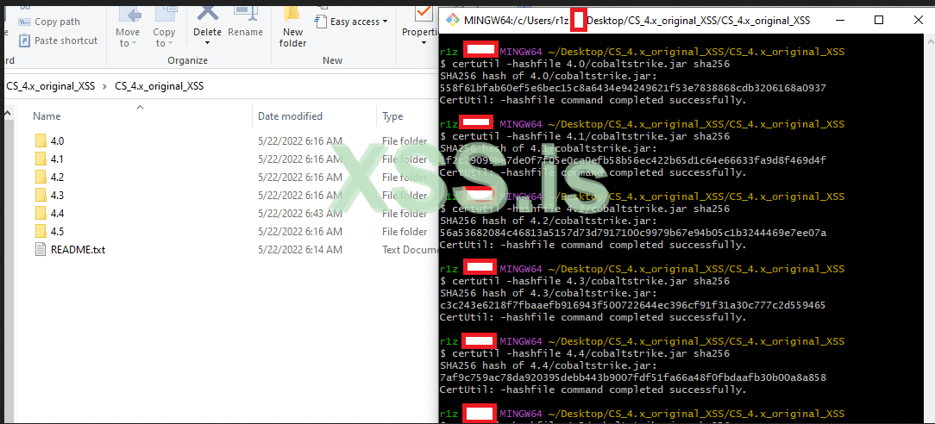935x424 pixels.
Task: Click the Move to icon in the ribbon
Action: [129, 12]
